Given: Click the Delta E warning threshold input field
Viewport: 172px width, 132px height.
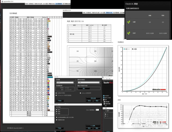Looking at the screenshot, I should click(x=97, y=110).
